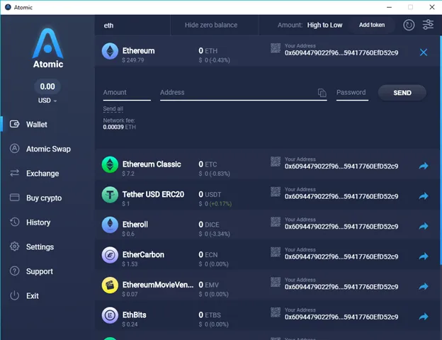
Task: Focus the eth search field
Action: (x=132, y=25)
